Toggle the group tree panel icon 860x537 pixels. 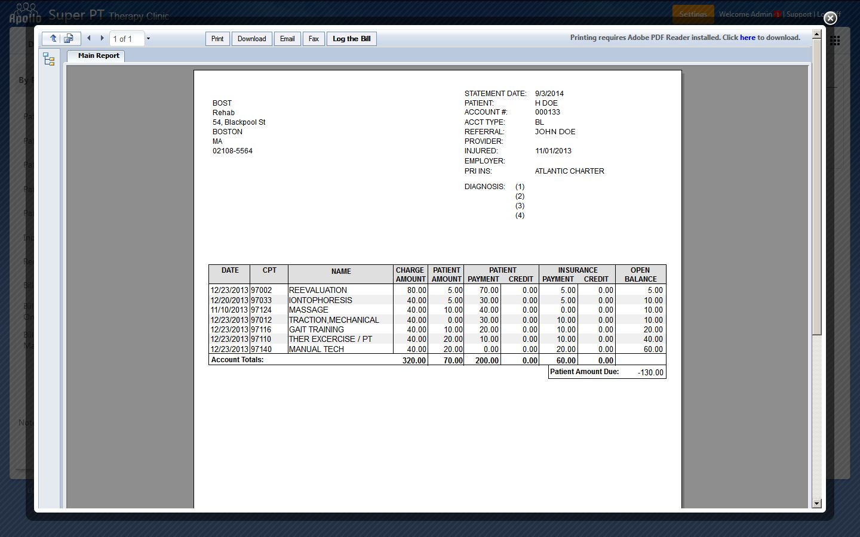click(49, 59)
